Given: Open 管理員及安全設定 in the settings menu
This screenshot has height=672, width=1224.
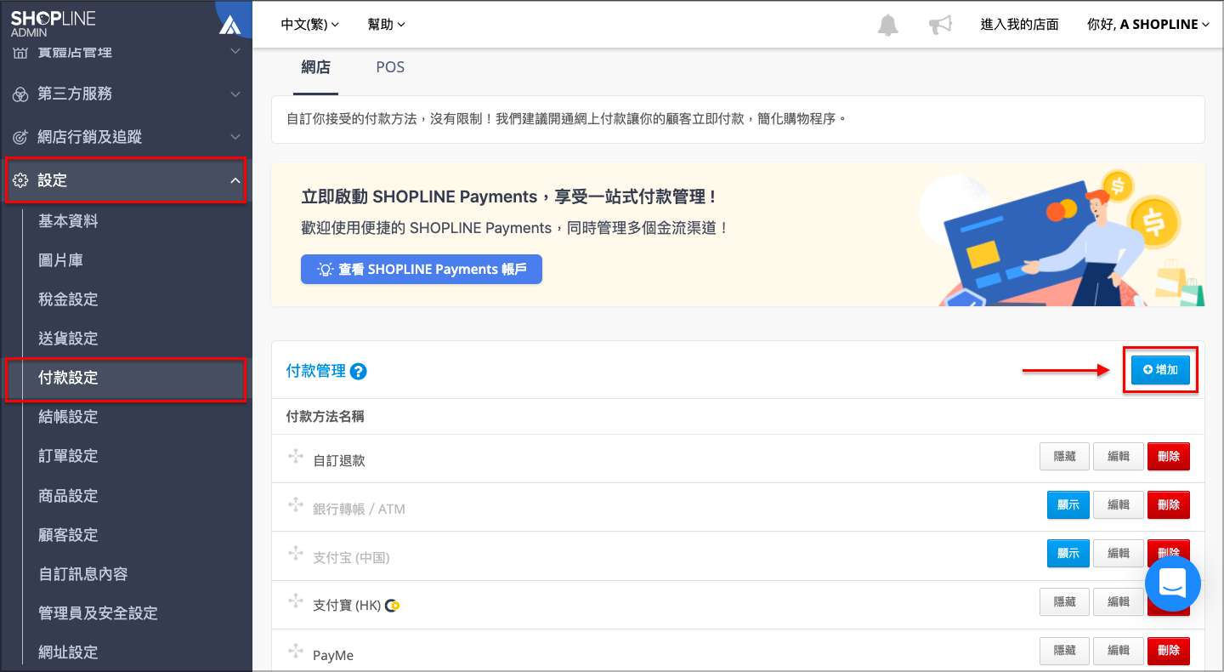Looking at the screenshot, I should click(x=98, y=613).
